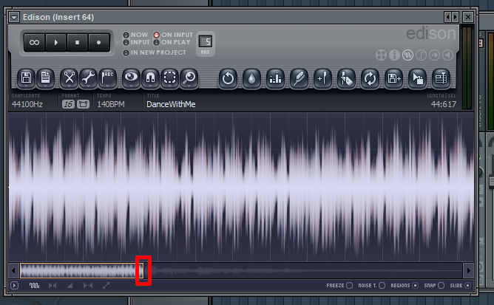Click the MAX recording length display
The height and width of the screenshot is (305, 494).
206,41
